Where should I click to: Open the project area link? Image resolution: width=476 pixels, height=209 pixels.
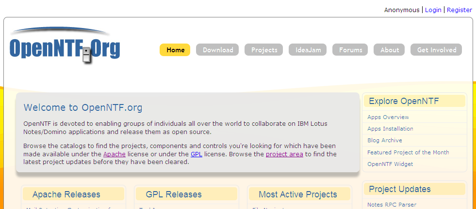click(x=284, y=154)
